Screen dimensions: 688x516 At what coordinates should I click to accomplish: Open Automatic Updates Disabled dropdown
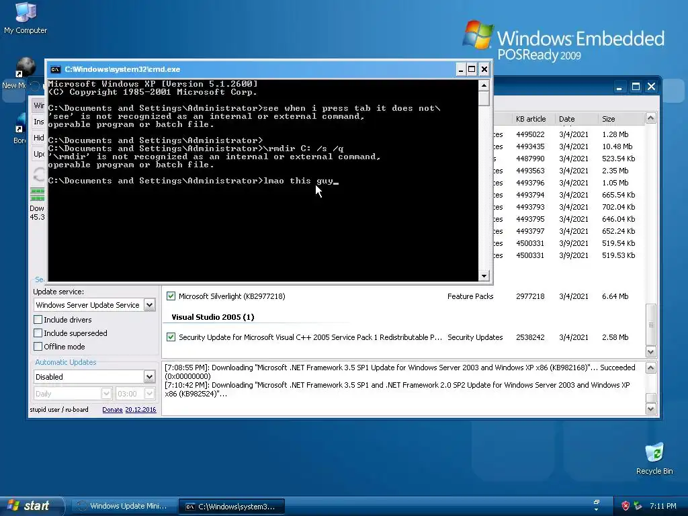coord(149,377)
